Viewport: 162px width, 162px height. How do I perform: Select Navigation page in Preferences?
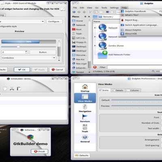(x=85, y=108)
